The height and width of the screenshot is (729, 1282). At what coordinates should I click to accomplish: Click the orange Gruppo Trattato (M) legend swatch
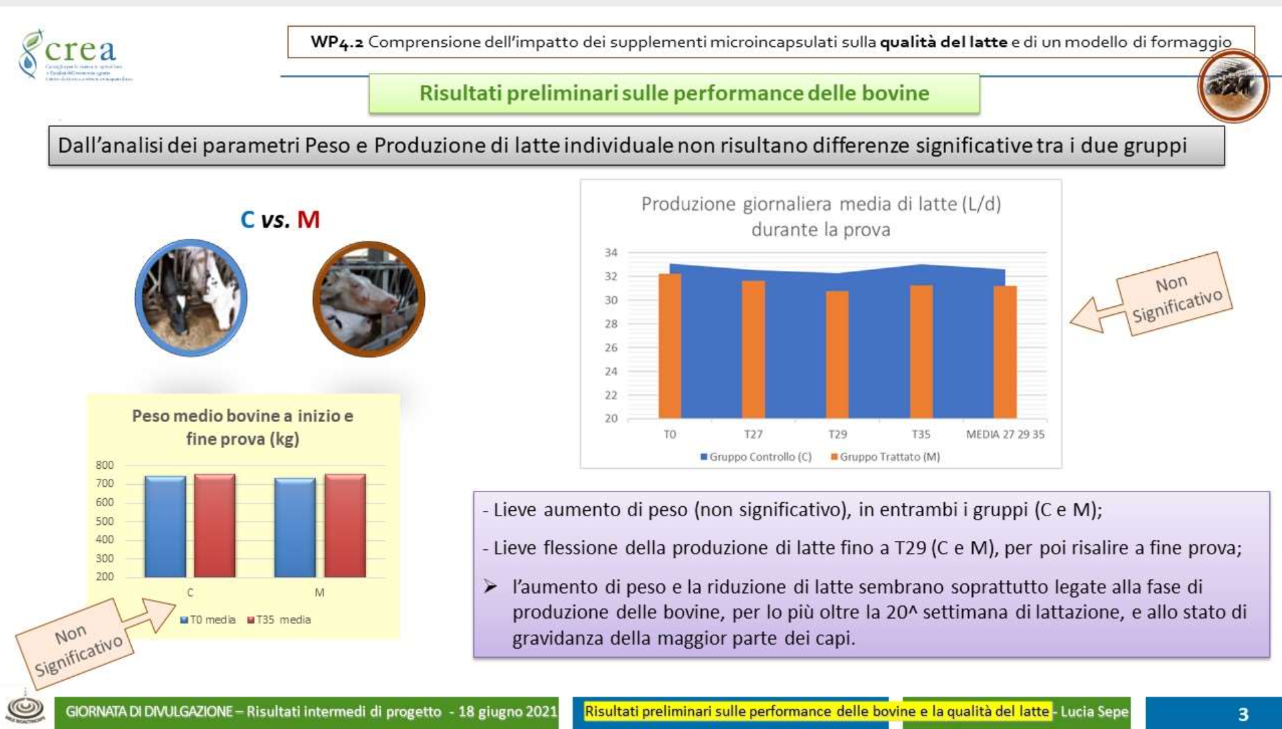pos(834,457)
